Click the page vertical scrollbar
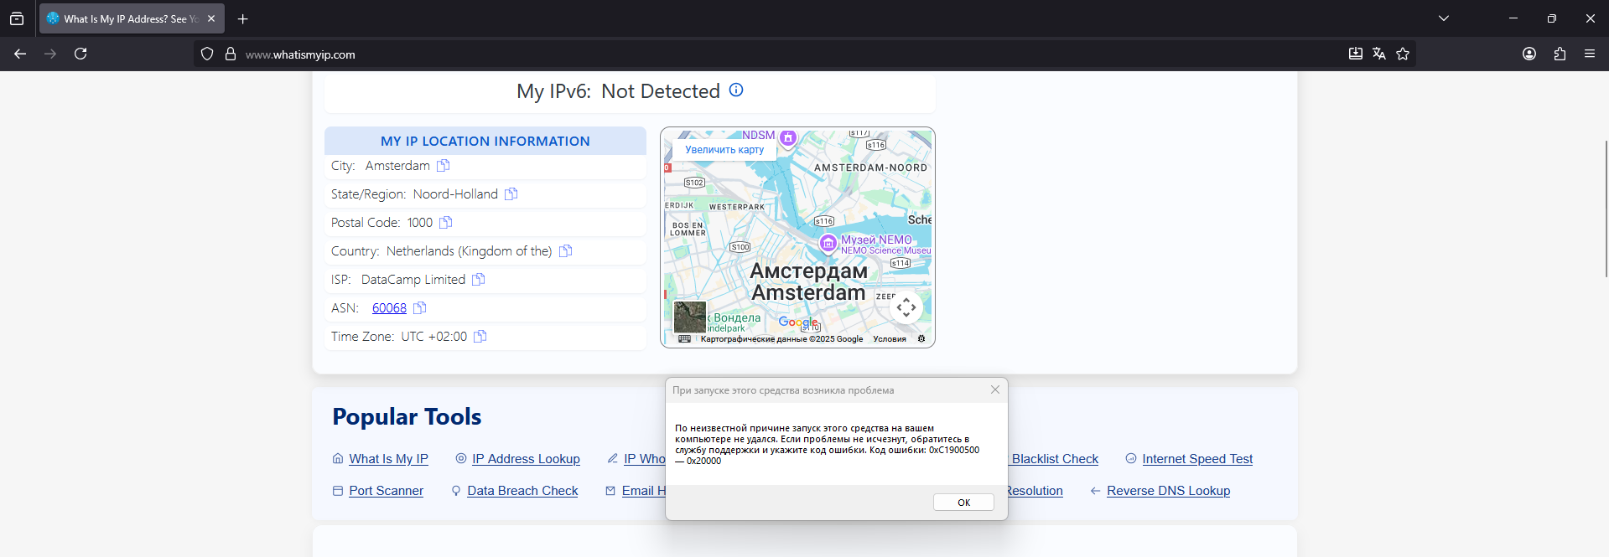Image resolution: width=1609 pixels, height=557 pixels. point(1606,209)
